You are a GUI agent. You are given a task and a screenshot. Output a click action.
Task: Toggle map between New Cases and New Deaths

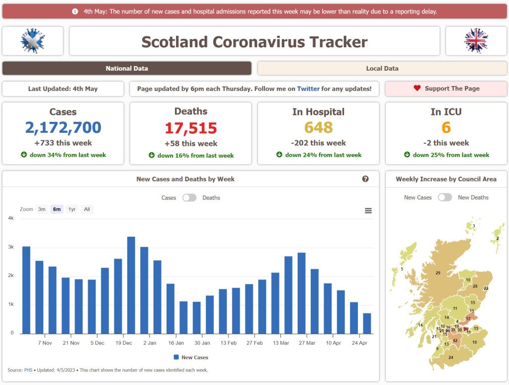444,197
